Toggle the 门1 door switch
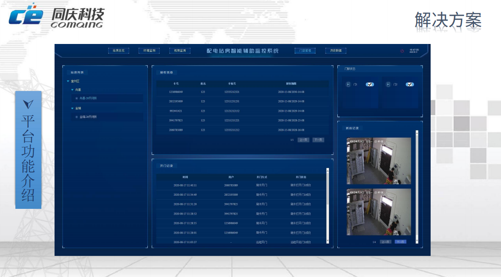Image resolution: width=501 pixels, height=277 pixels. [369, 84]
